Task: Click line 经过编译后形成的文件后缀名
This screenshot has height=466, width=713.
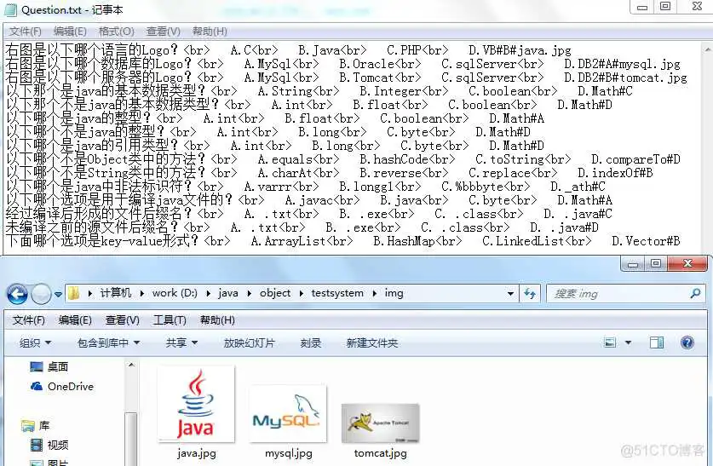Action: (308, 214)
